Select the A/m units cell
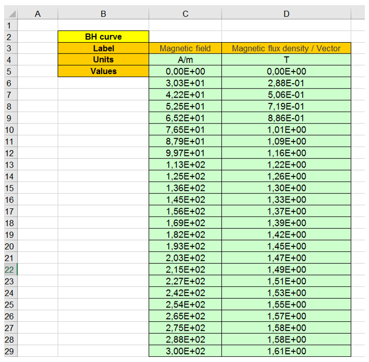Screen dimensions: 369x362 pos(185,60)
